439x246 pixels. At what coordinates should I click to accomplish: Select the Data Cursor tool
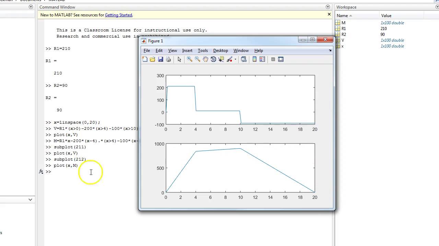click(x=221, y=59)
